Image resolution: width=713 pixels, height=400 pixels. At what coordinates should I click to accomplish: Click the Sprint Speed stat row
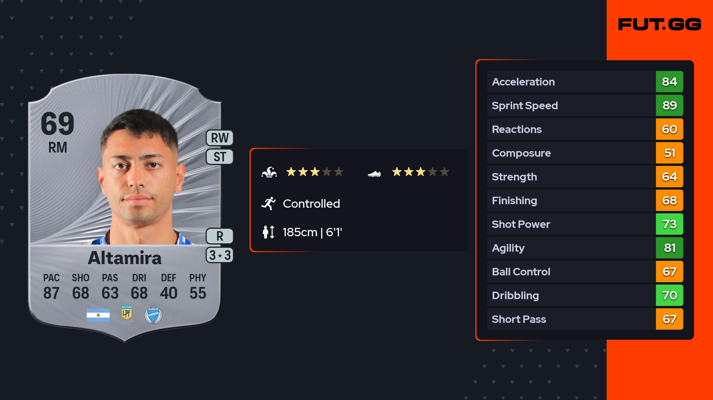(x=570, y=105)
